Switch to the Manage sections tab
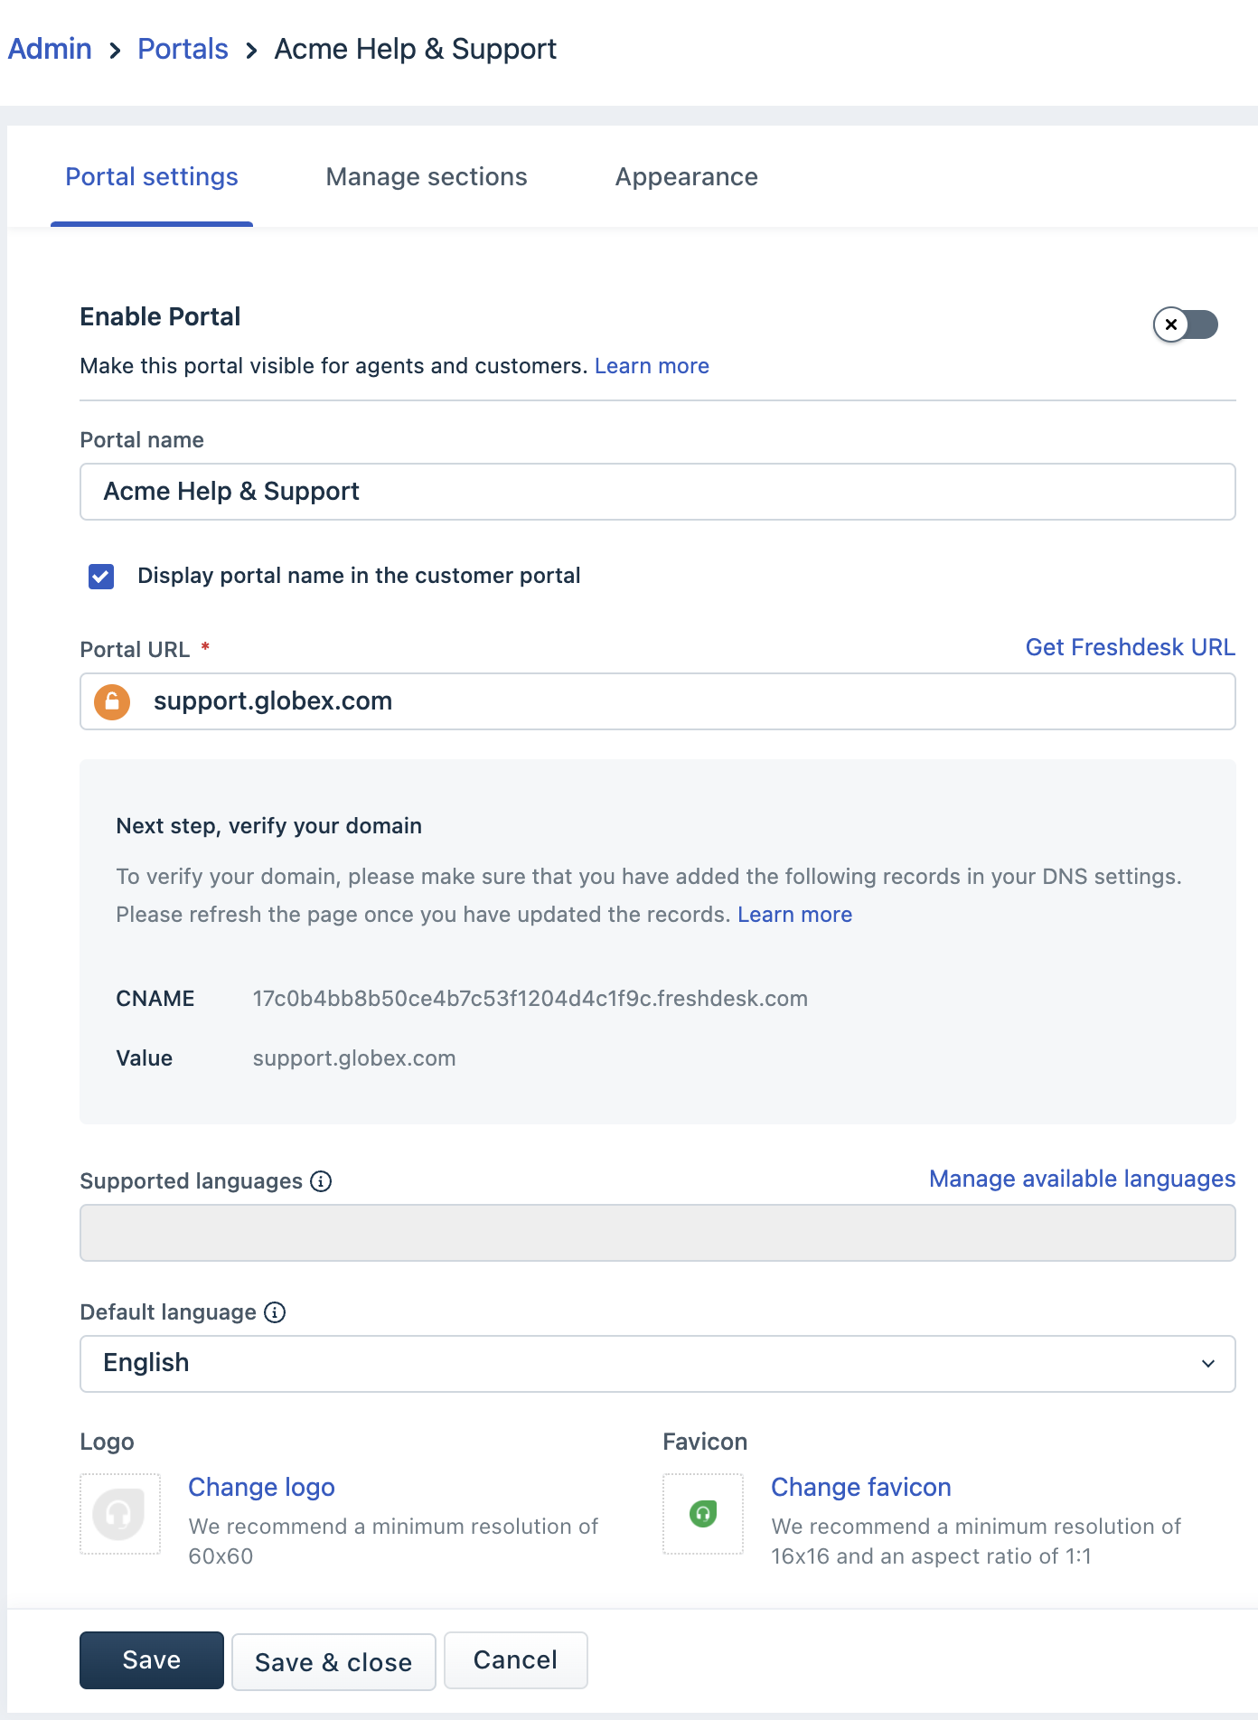 pos(427,177)
